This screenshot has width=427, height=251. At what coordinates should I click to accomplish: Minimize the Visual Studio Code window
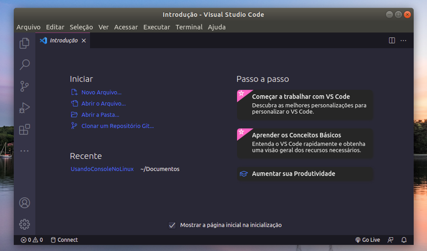coord(390,14)
